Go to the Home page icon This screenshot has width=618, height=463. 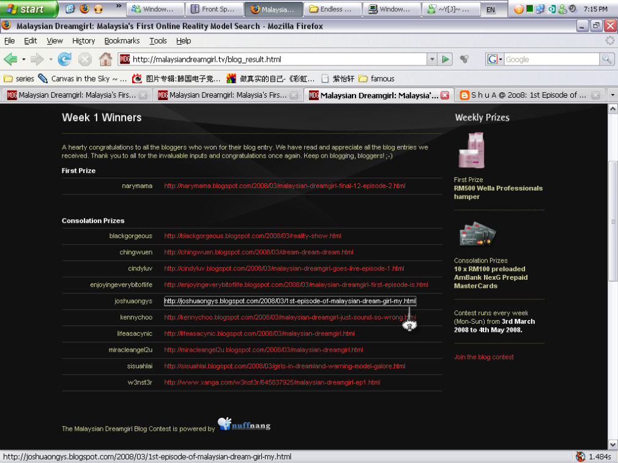point(105,59)
